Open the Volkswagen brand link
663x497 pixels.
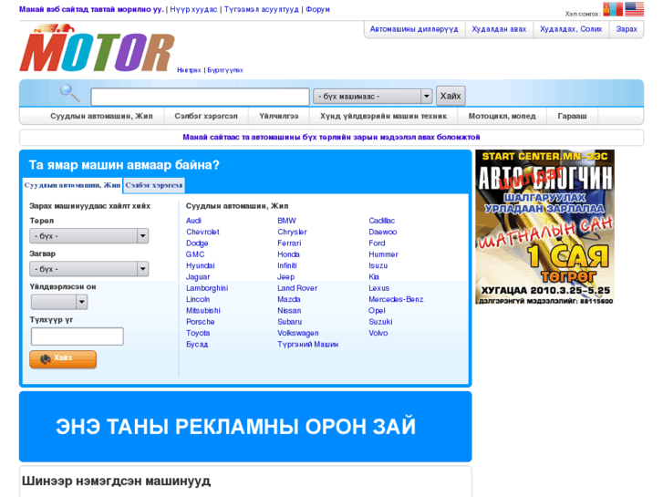(298, 333)
